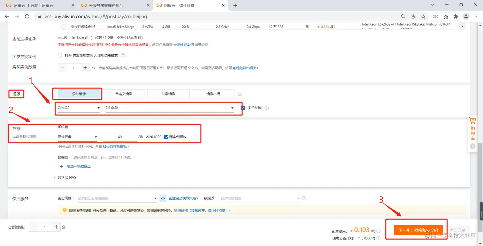Screen dimensions: 483x246
Task: Click the share page icon in address bar
Action: click(x=413, y=16)
